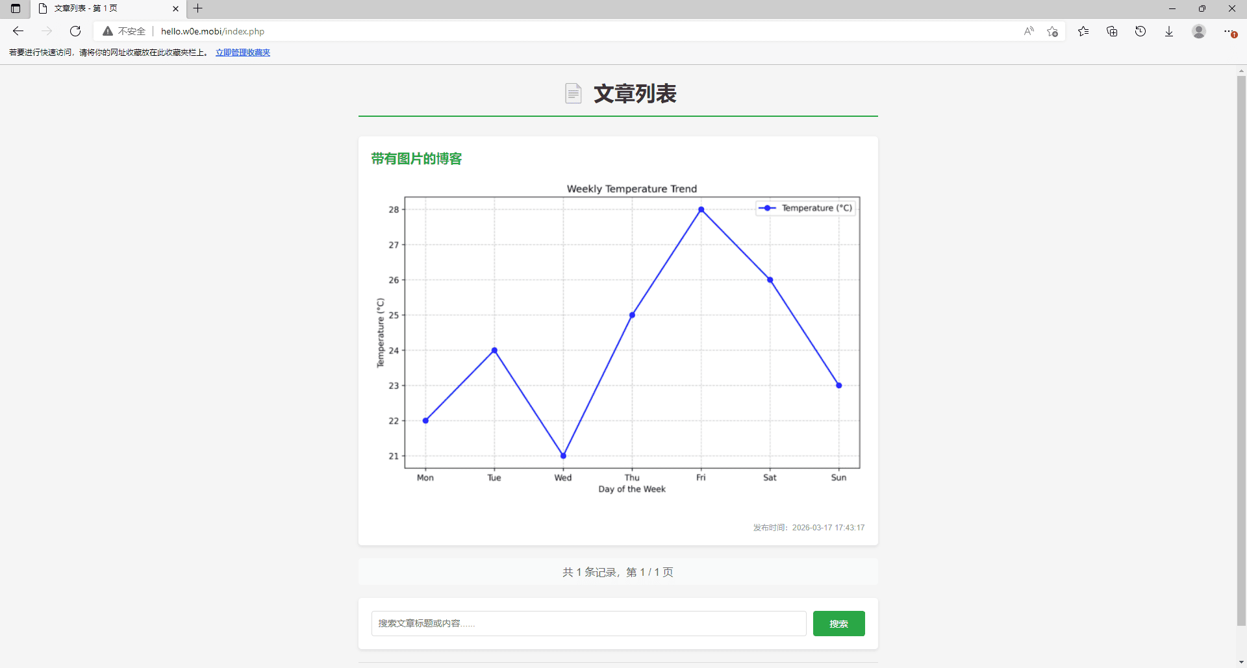Refresh the current page
The width and height of the screenshot is (1247, 668).
coord(75,31)
